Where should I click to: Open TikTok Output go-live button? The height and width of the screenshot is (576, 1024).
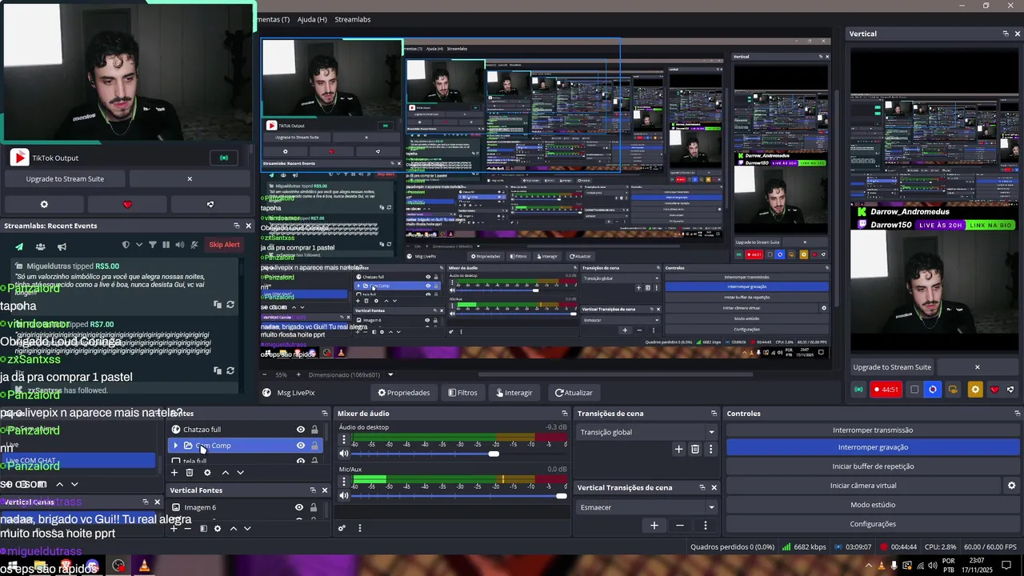(224, 158)
